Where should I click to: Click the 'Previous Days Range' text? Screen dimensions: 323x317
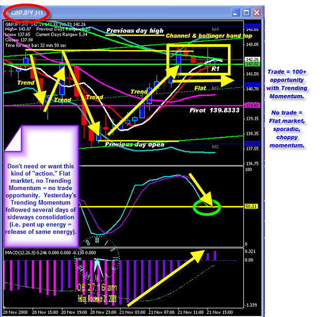pos(64,29)
